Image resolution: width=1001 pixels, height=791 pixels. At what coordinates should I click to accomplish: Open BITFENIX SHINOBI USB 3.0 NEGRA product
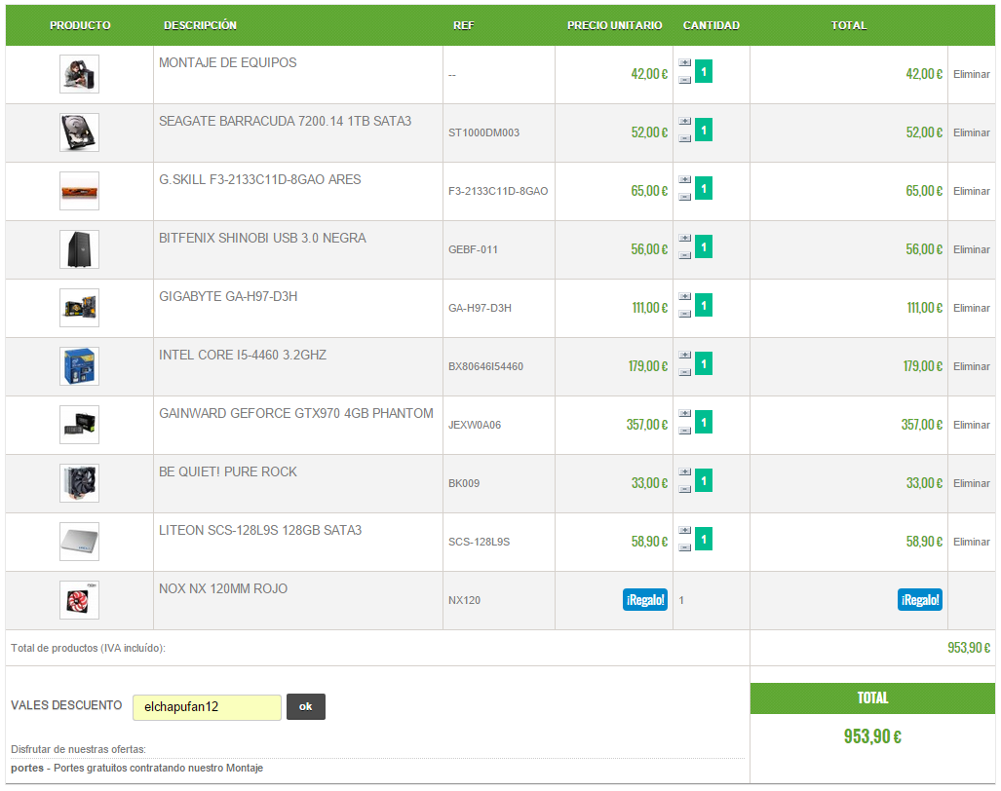click(x=262, y=238)
